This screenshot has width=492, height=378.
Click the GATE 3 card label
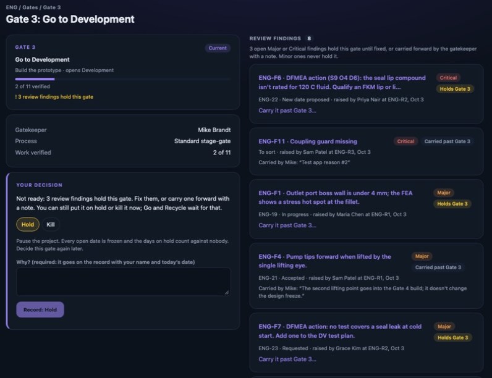point(25,47)
